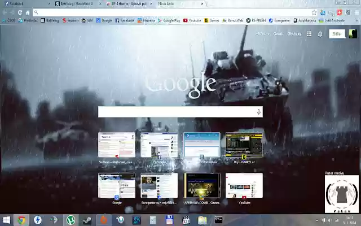This screenshot has width=361, height=226.
Task: Open the volume icon in system tray
Action: (329, 220)
